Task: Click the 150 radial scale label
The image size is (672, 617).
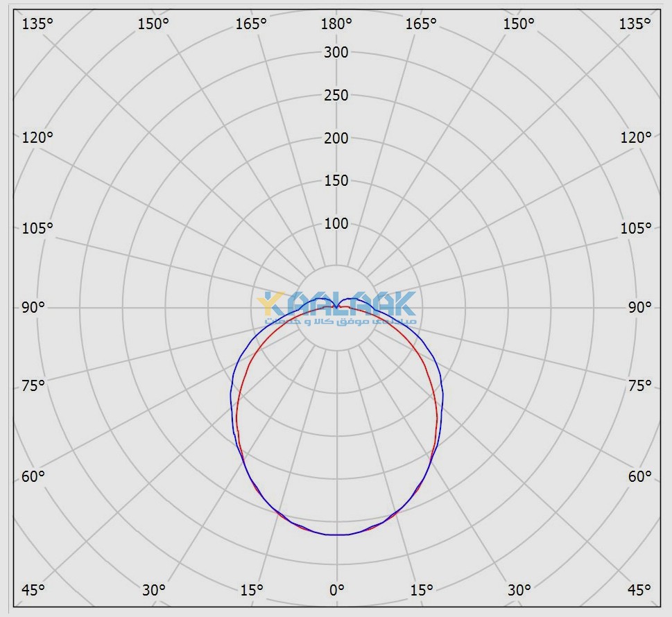Action: coord(336,181)
